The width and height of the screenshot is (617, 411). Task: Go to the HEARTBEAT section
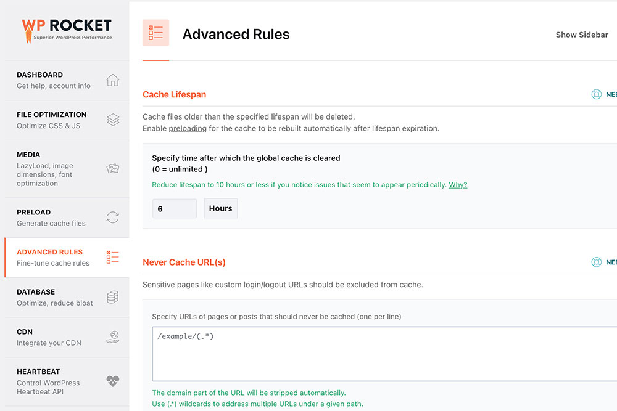(67, 381)
